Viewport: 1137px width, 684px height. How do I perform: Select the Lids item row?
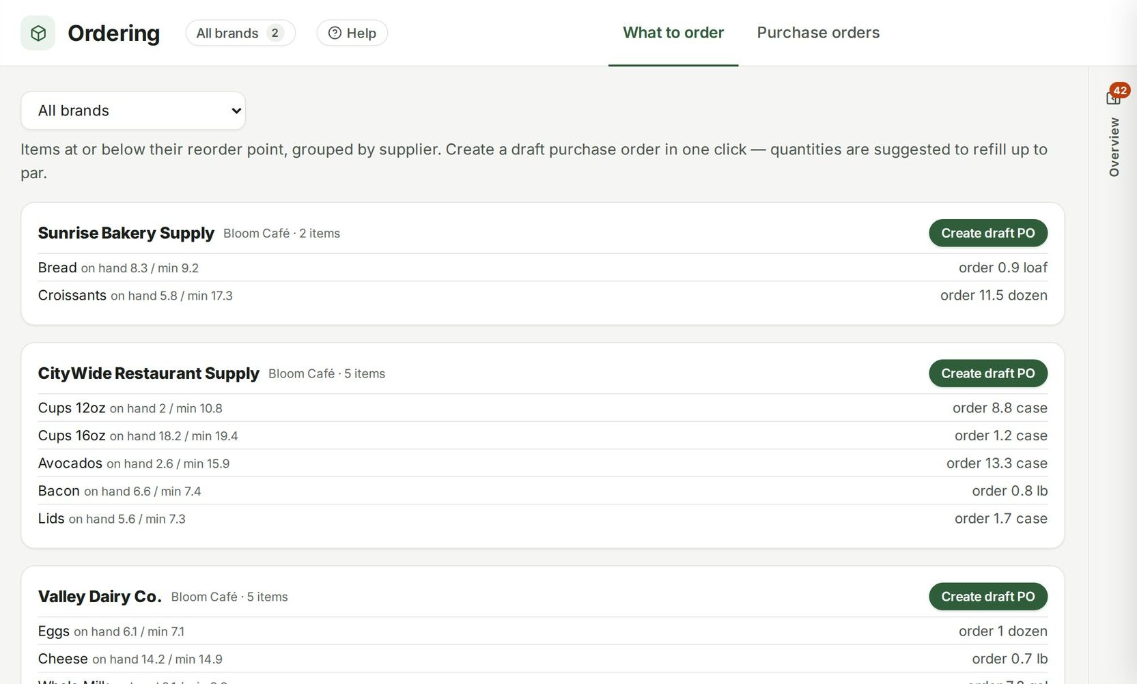(543, 519)
